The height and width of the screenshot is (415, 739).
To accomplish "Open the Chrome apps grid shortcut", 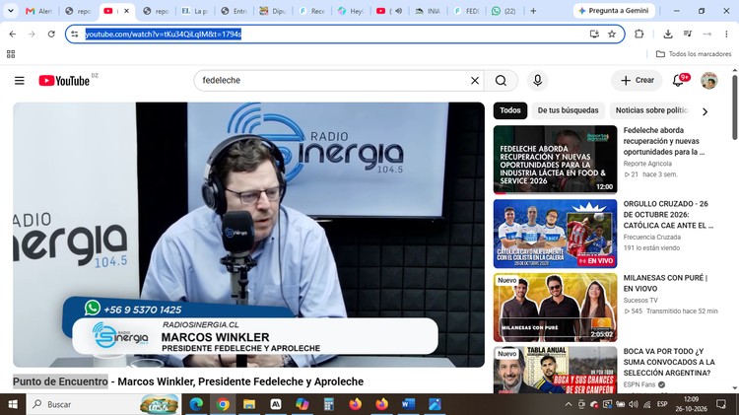I will click(x=11, y=54).
